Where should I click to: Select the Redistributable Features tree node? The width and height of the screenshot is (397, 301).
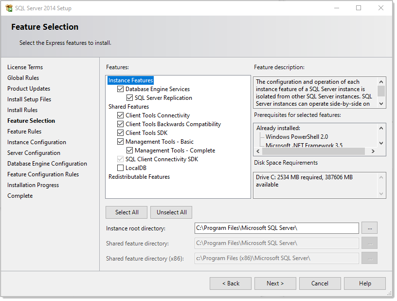click(139, 177)
